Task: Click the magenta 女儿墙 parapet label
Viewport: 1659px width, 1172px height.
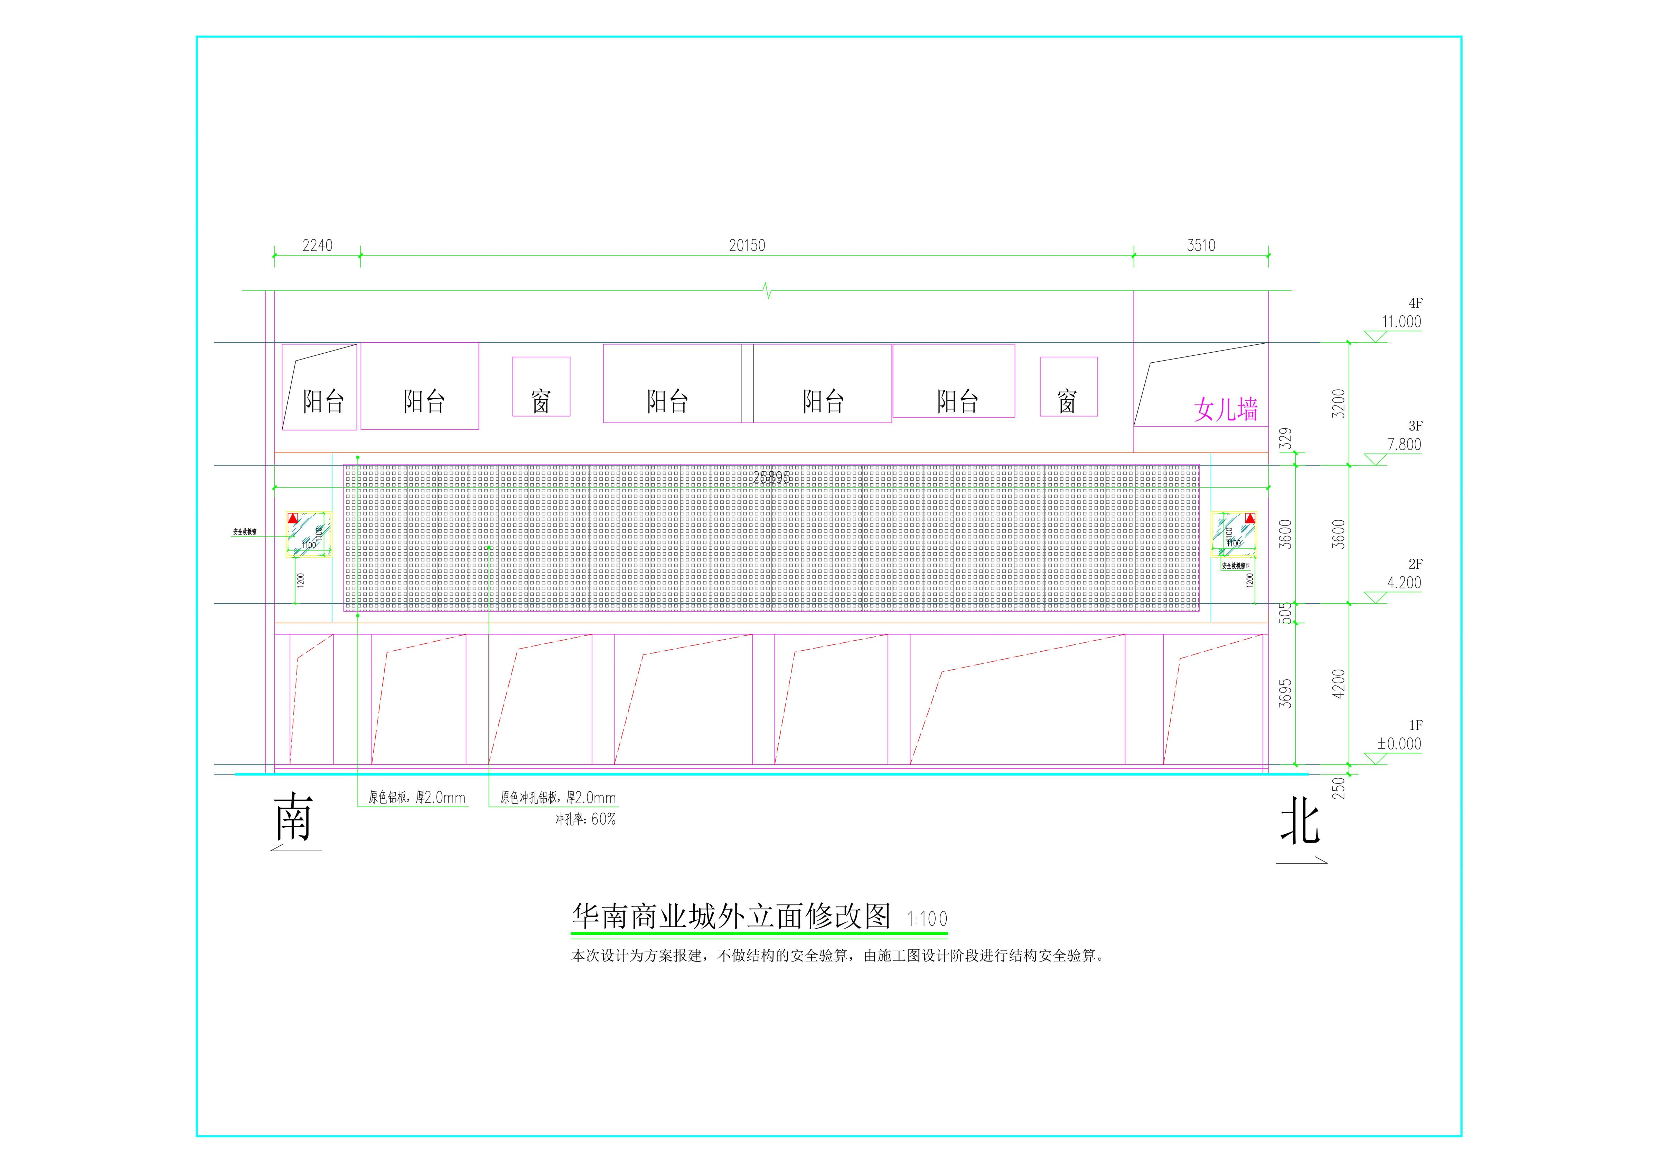Action: click(1226, 410)
